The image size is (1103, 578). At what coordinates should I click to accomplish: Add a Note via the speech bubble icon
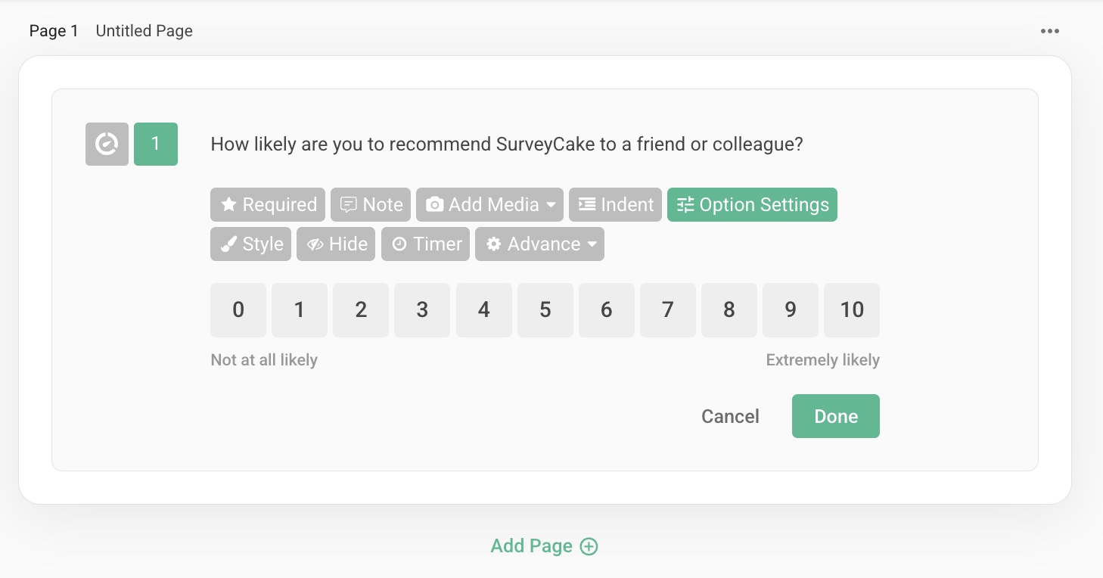pyautogui.click(x=348, y=204)
